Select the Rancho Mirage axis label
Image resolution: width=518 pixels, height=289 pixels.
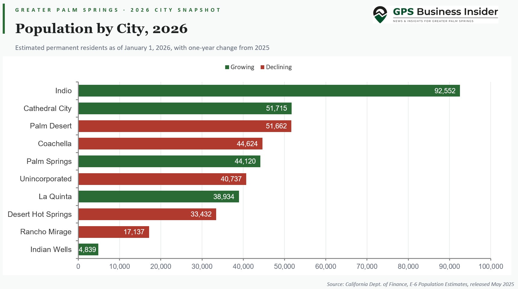coord(46,232)
